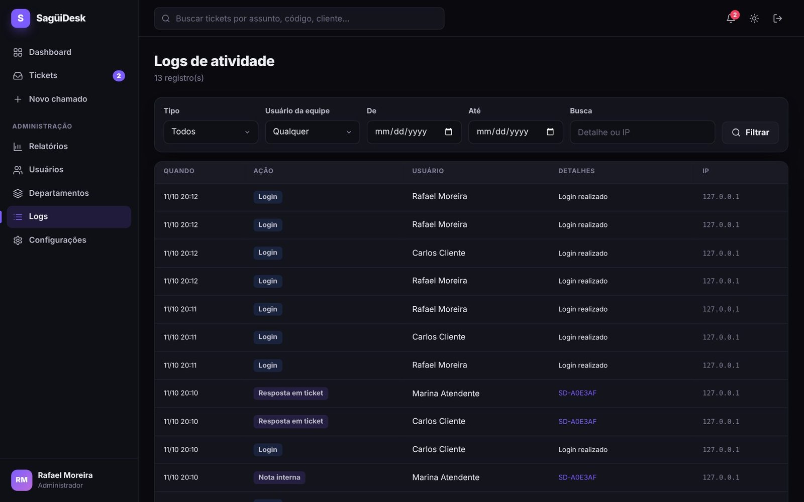
Task: Click the Logs list icon
Action: (18, 217)
